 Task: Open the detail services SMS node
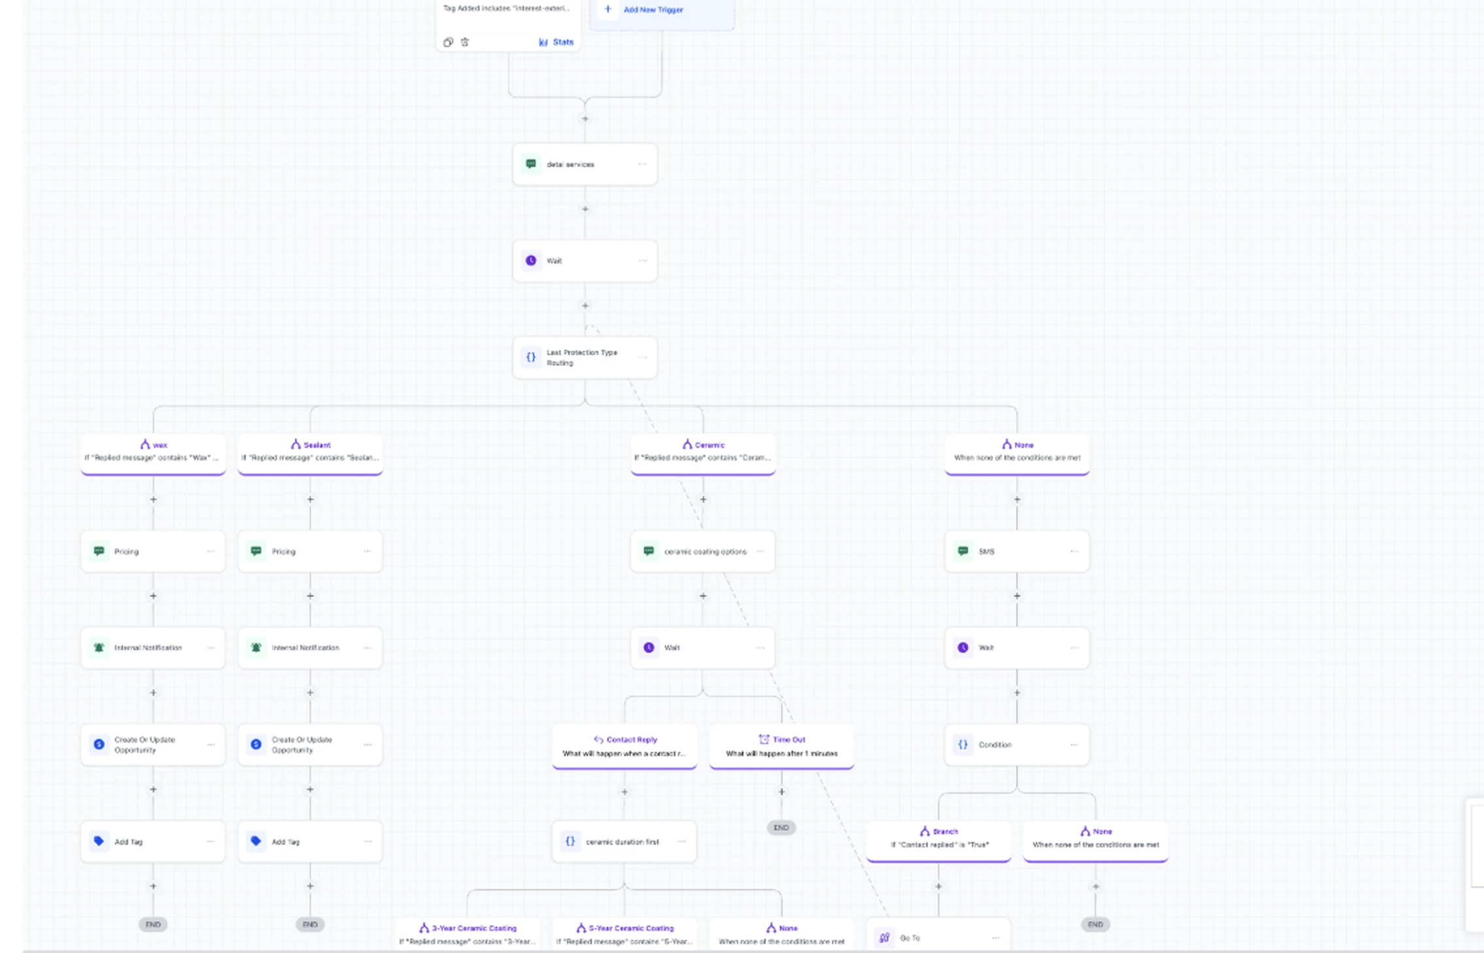[585, 164]
